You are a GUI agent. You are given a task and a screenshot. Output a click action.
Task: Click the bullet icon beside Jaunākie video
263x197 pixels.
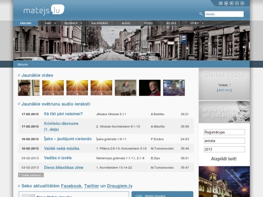point(19,76)
